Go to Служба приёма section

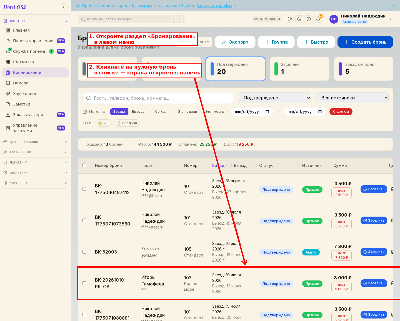[x=35, y=51]
